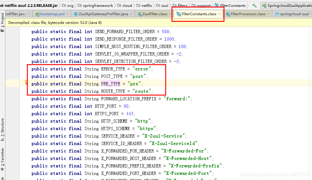The width and height of the screenshot is (312, 180).
Task: Select the filters breadcrumb folder
Action: pos(180,6)
